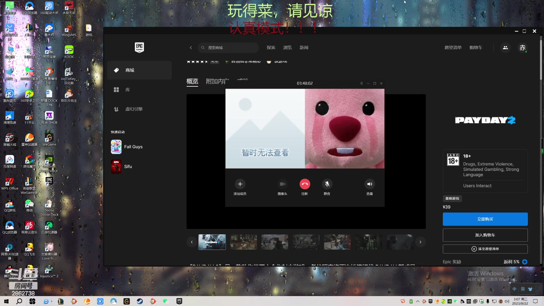Open the 微信 desktop shortcut
This screenshot has height=306, width=544.
29,205
